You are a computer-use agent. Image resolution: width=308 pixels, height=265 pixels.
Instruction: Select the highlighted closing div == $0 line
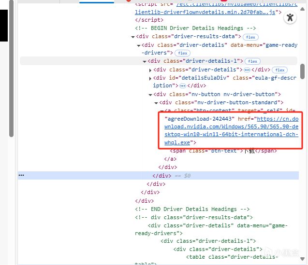pos(158,176)
